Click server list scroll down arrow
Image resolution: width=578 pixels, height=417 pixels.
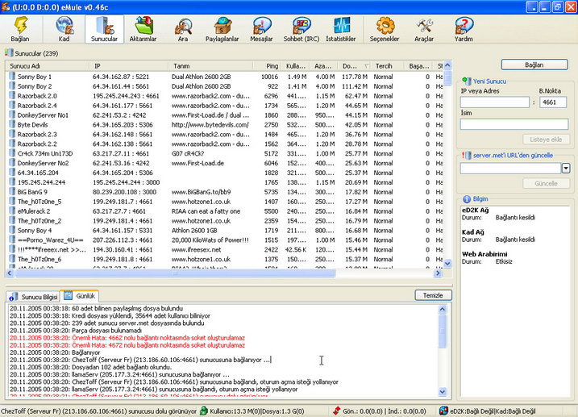click(x=447, y=264)
